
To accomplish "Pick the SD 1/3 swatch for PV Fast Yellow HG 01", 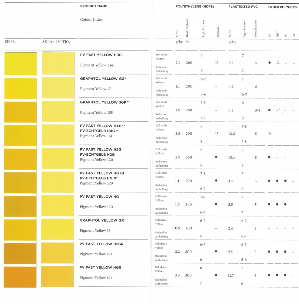I will click(20, 183).
